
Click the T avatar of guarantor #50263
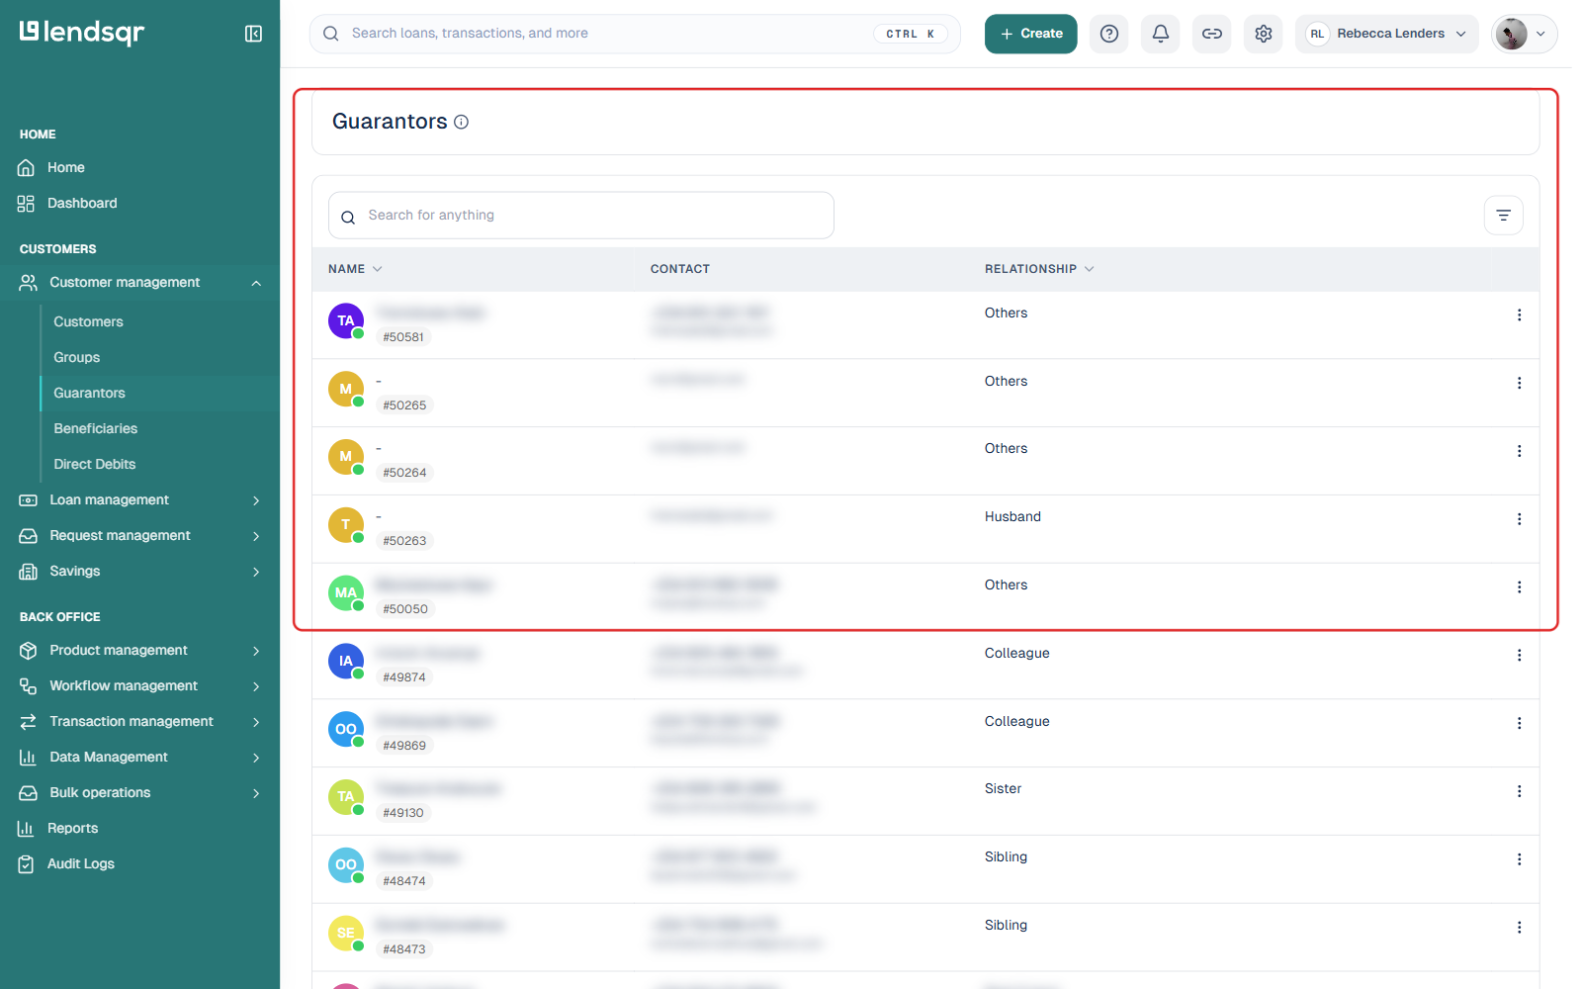346,525
